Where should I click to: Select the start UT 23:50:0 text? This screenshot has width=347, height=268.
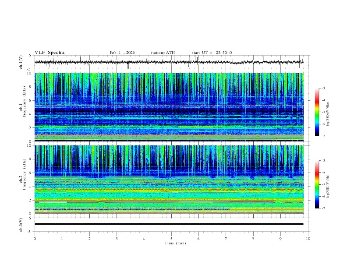point(212,53)
